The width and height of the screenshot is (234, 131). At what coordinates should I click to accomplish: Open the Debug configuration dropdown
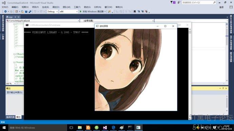[x=52, y=12]
